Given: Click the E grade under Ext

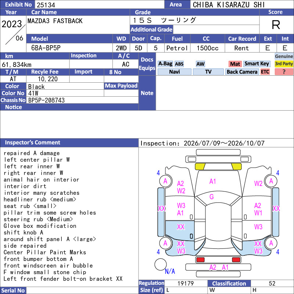Looking at the screenshot, I should click(268, 48).
